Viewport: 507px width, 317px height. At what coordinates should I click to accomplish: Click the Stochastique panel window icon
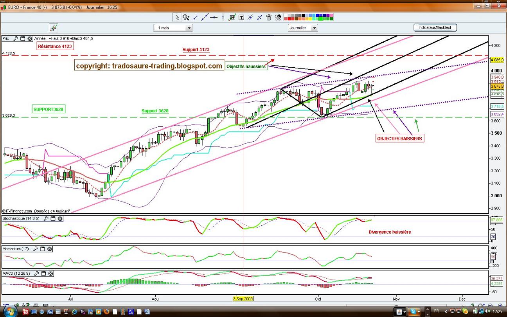click(53, 218)
